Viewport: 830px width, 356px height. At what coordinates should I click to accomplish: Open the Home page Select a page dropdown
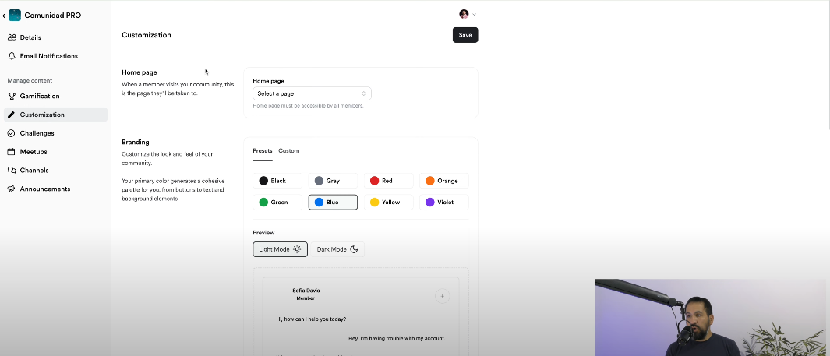click(x=312, y=93)
